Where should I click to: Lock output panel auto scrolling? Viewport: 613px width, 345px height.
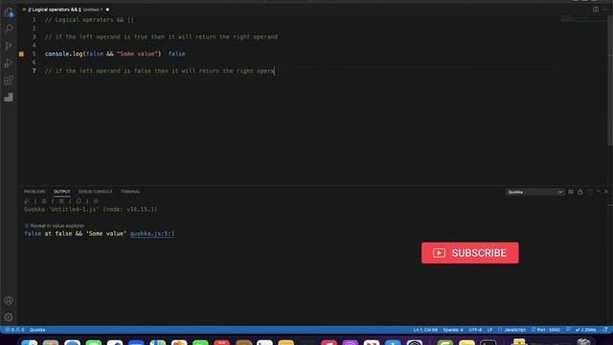(580, 192)
